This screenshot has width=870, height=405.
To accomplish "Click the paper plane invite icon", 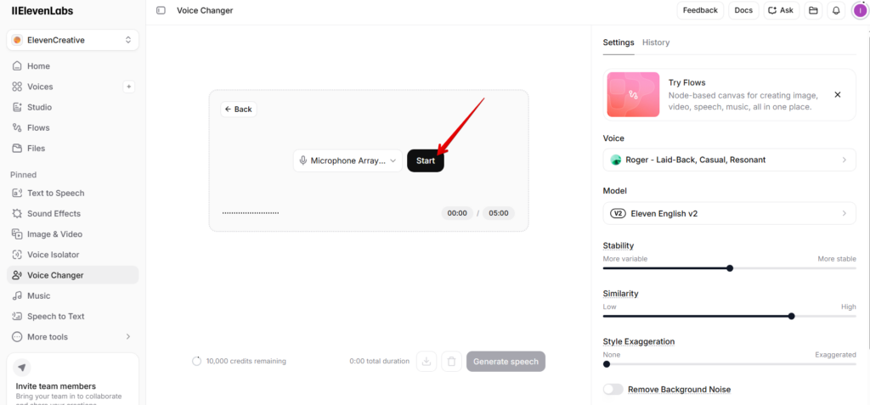I will tap(21, 368).
